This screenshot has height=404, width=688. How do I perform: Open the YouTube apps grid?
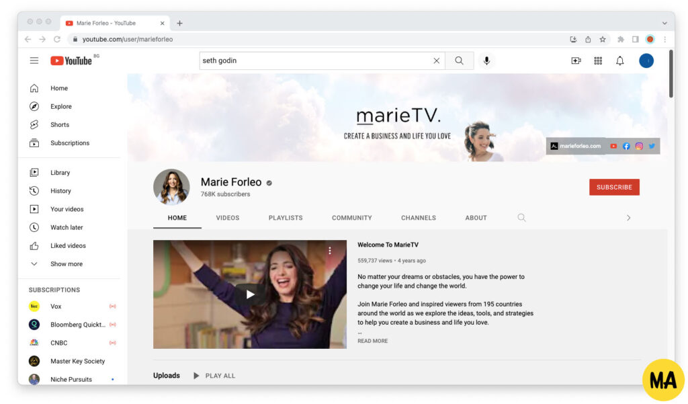pyautogui.click(x=598, y=60)
